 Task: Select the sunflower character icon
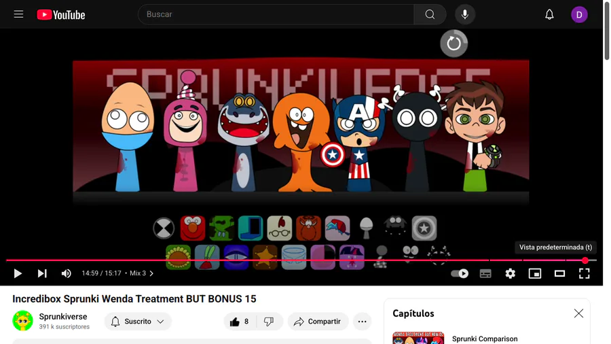178,257
